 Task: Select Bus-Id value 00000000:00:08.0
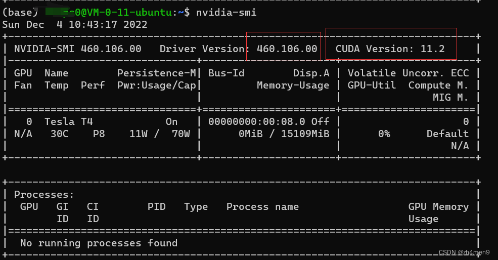click(x=257, y=122)
